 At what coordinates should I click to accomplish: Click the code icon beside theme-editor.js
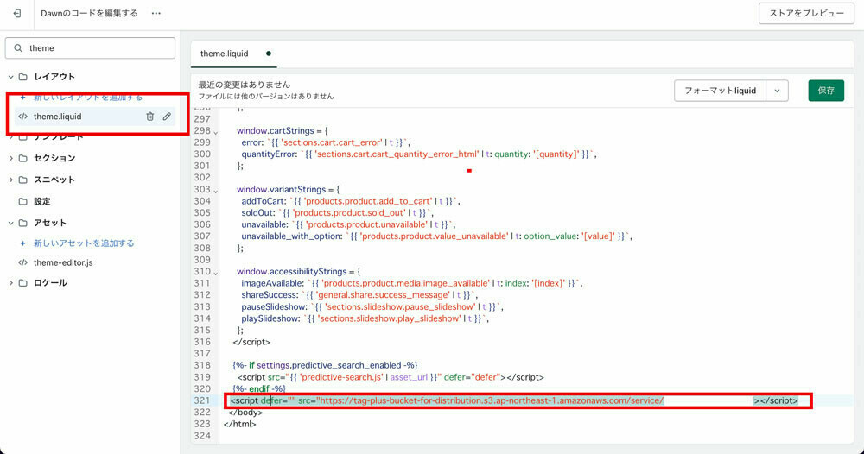coord(22,263)
